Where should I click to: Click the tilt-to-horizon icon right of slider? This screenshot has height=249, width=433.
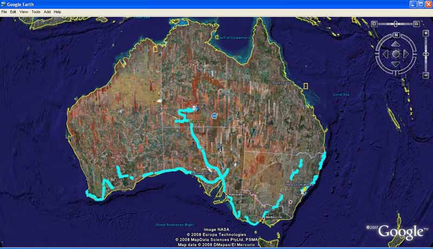(x=417, y=24)
